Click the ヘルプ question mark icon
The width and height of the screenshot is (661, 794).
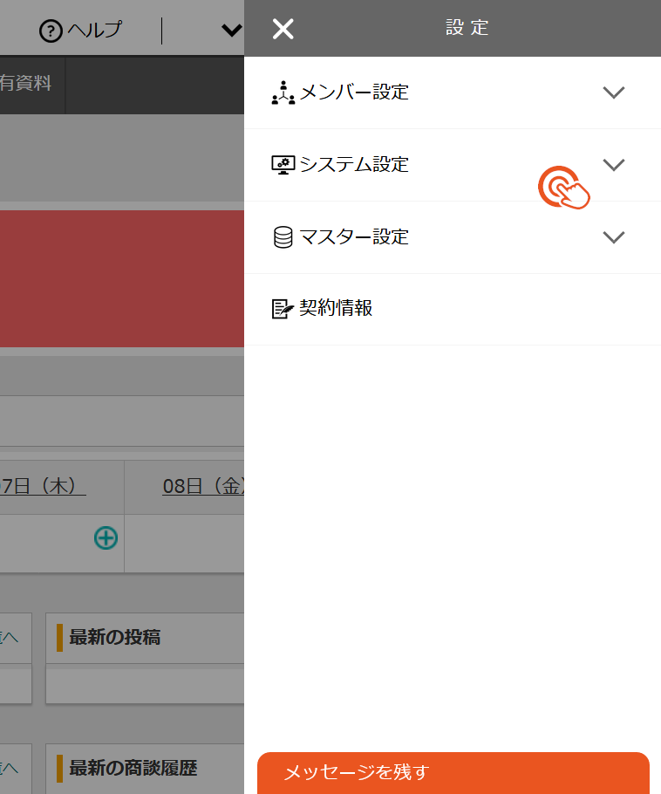[51, 31]
